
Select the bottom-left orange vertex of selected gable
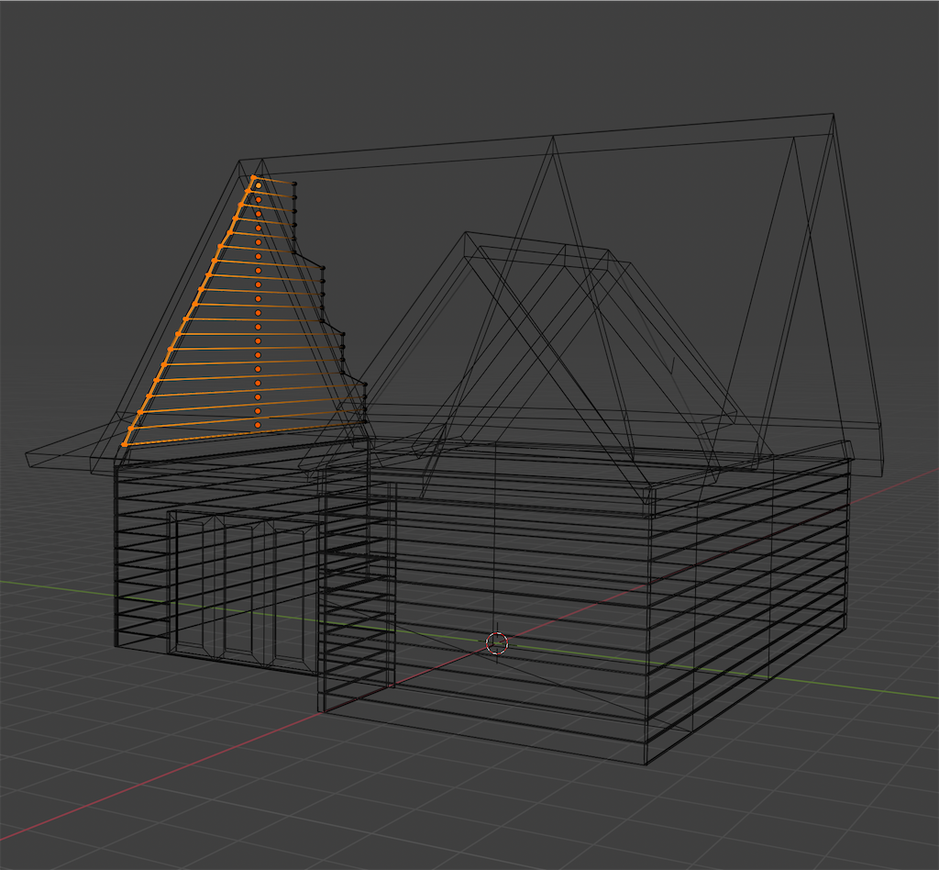[125, 444]
